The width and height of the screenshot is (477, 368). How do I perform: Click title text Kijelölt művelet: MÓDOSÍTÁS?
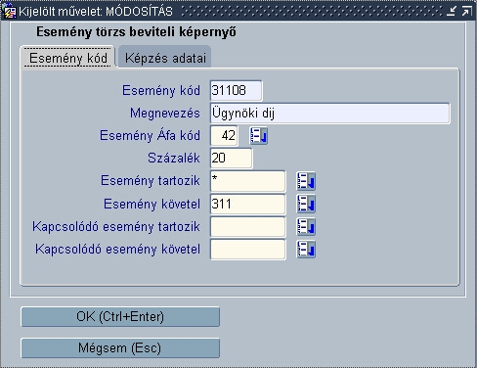(x=96, y=12)
